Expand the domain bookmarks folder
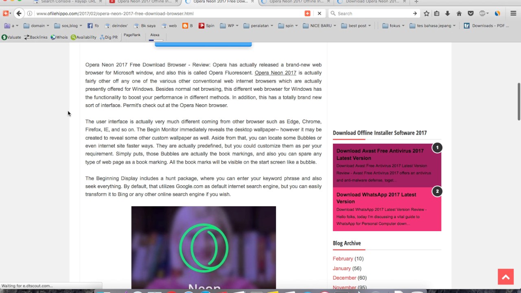The height and width of the screenshot is (293, 521). click(x=36, y=26)
